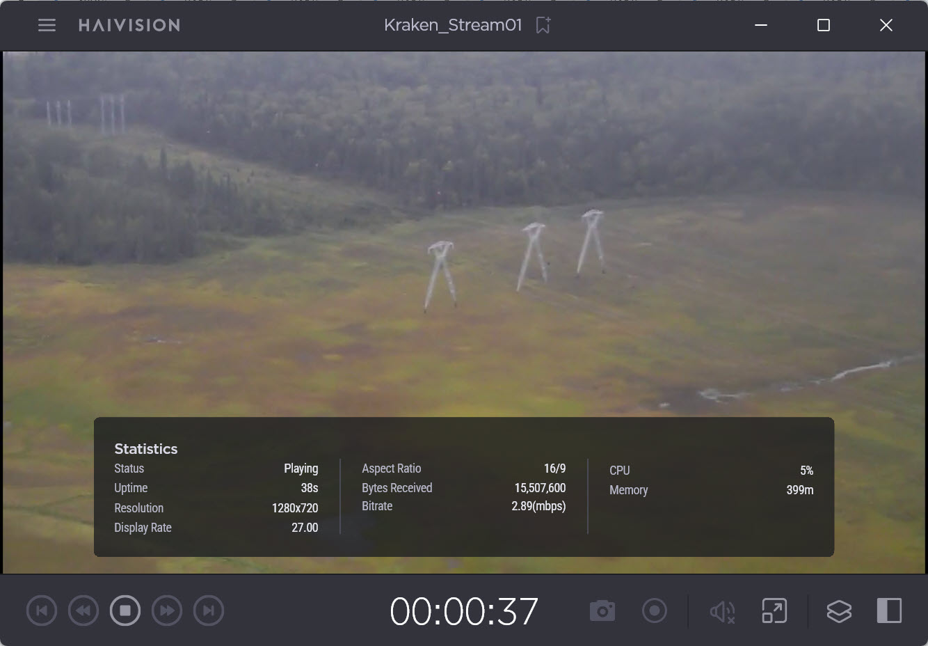Toggle the statistics overlay layers icon

(x=839, y=611)
